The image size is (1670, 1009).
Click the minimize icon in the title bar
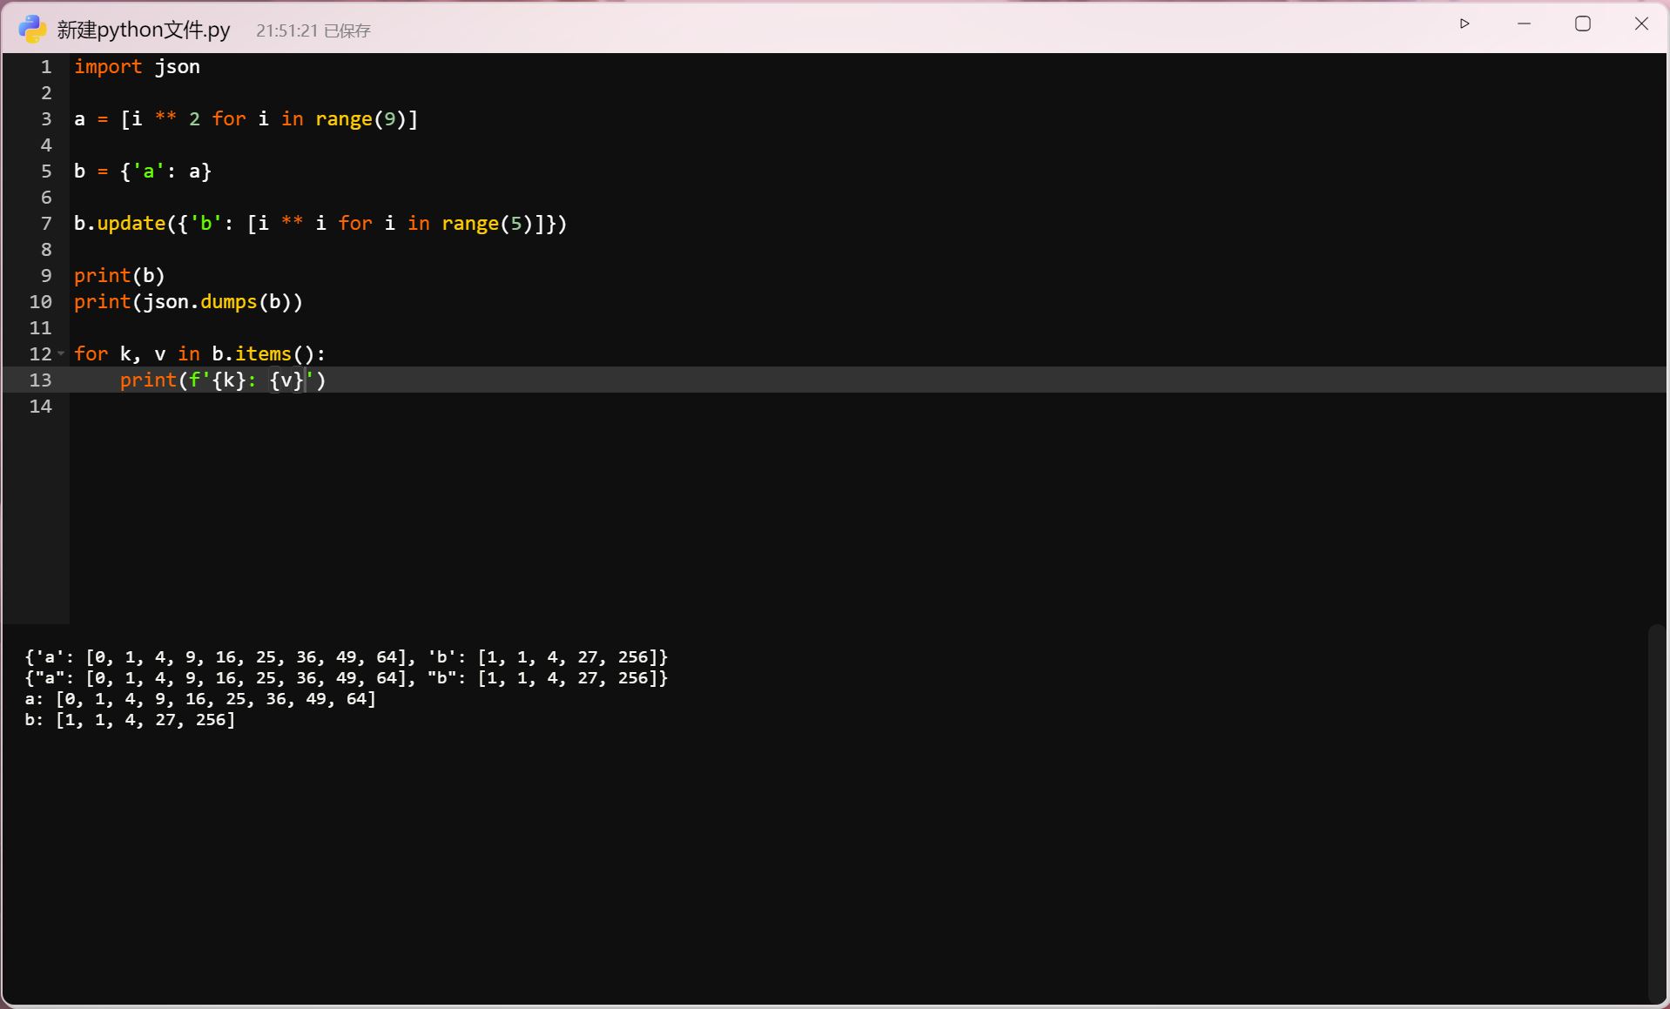tap(1524, 24)
